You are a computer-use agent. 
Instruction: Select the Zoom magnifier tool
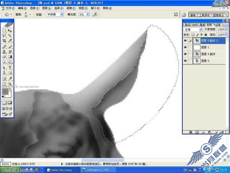[10, 84]
